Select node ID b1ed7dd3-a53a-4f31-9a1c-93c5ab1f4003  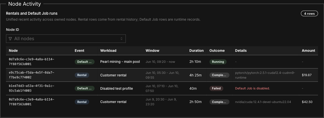tap(31, 88)
